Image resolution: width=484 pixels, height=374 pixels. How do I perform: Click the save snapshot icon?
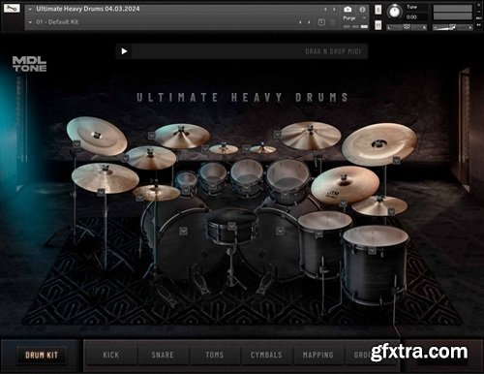pyautogui.click(x=321, y=22)
